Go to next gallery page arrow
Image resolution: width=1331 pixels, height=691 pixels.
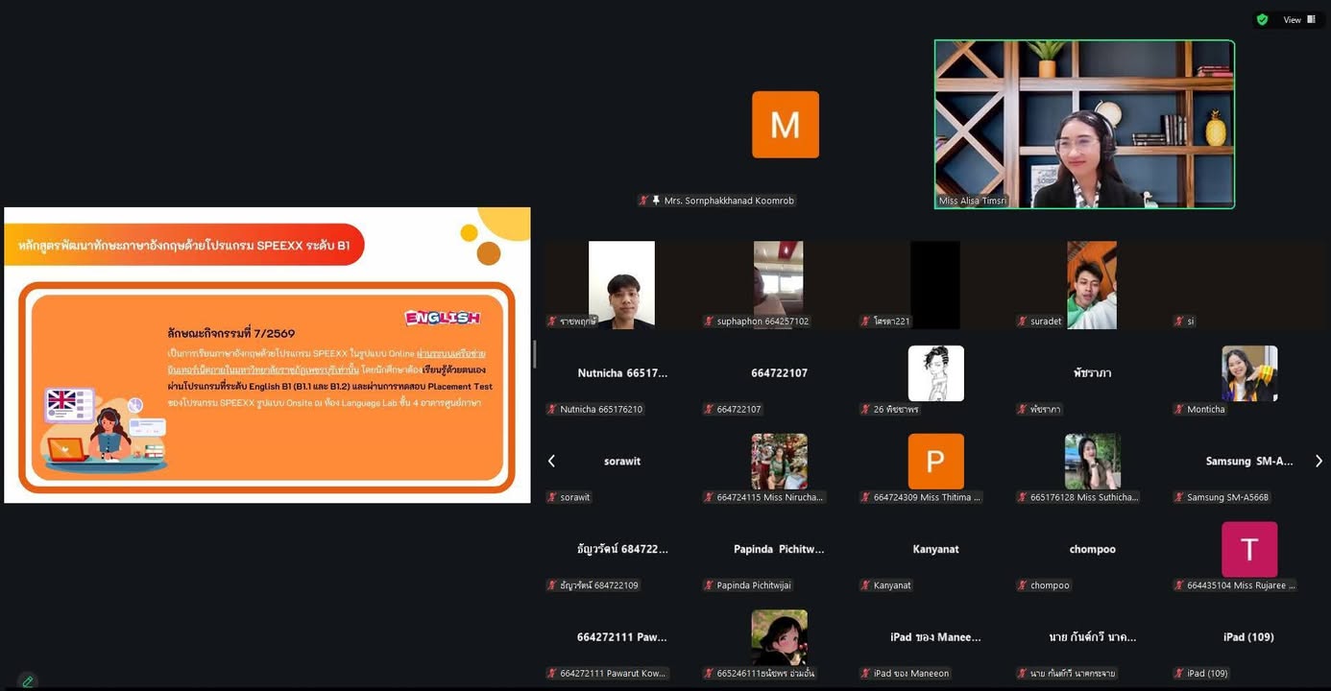pyautogui.click(x=1319, y=462)
